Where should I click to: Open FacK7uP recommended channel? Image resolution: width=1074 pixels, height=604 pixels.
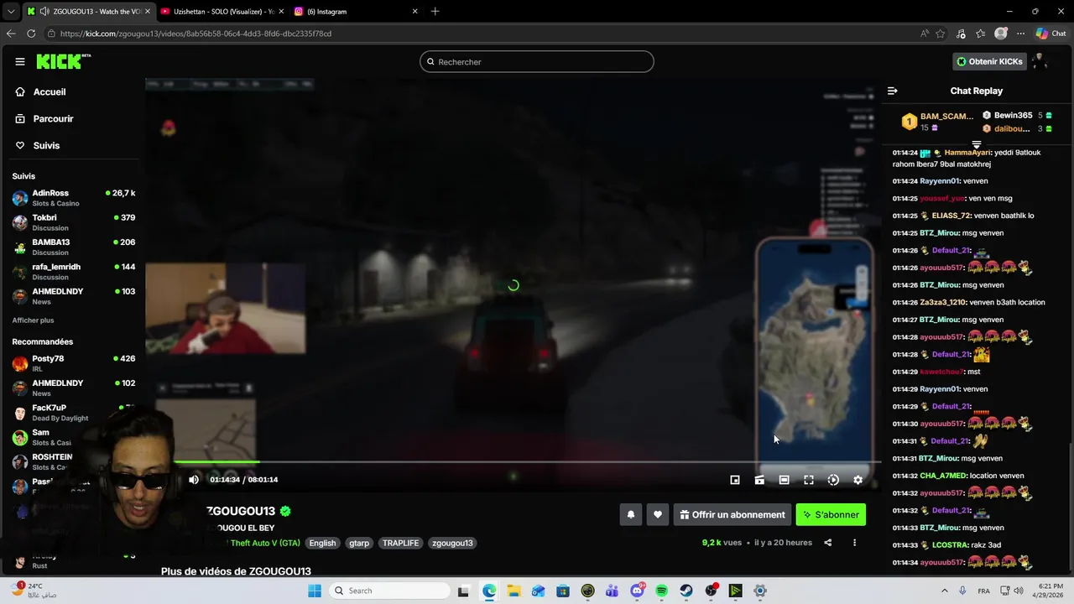coord(74,413)
